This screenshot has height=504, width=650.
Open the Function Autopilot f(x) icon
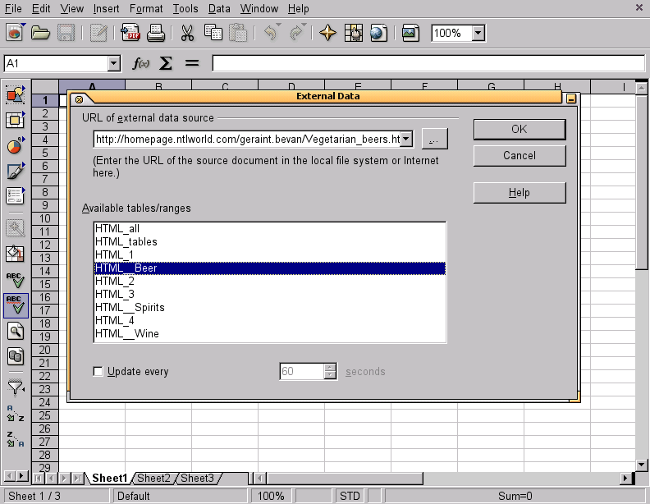(140, 63)
